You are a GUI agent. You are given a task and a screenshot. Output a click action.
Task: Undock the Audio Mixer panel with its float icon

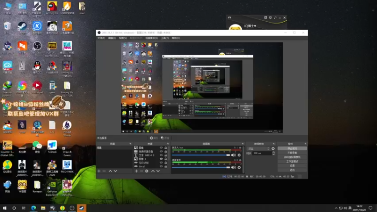(x=243, y=144)
